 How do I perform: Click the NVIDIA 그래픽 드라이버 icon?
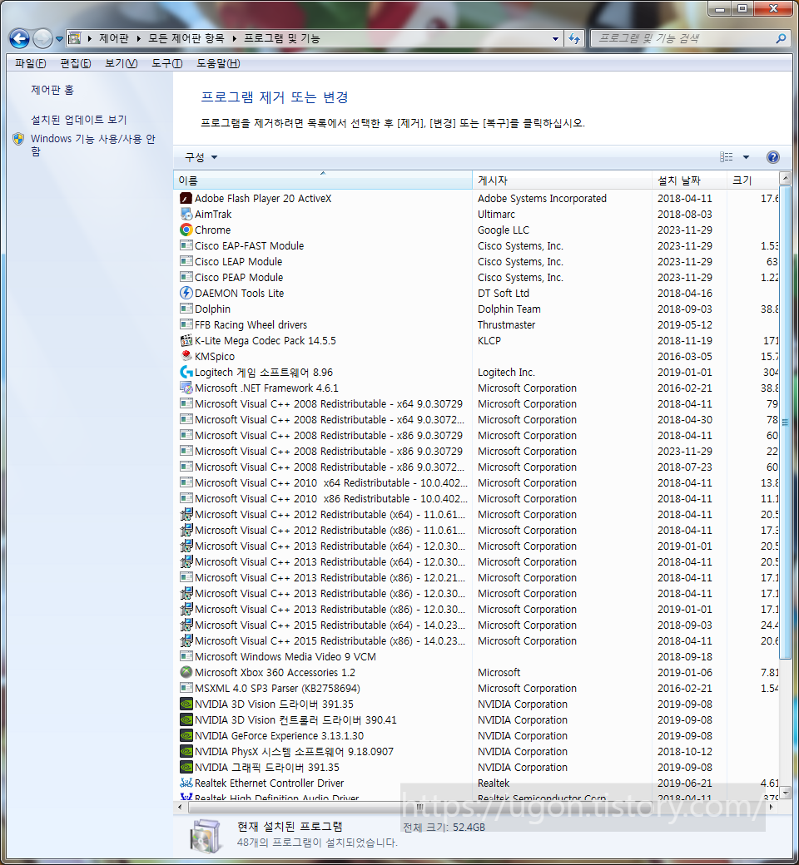pos(186,768)
